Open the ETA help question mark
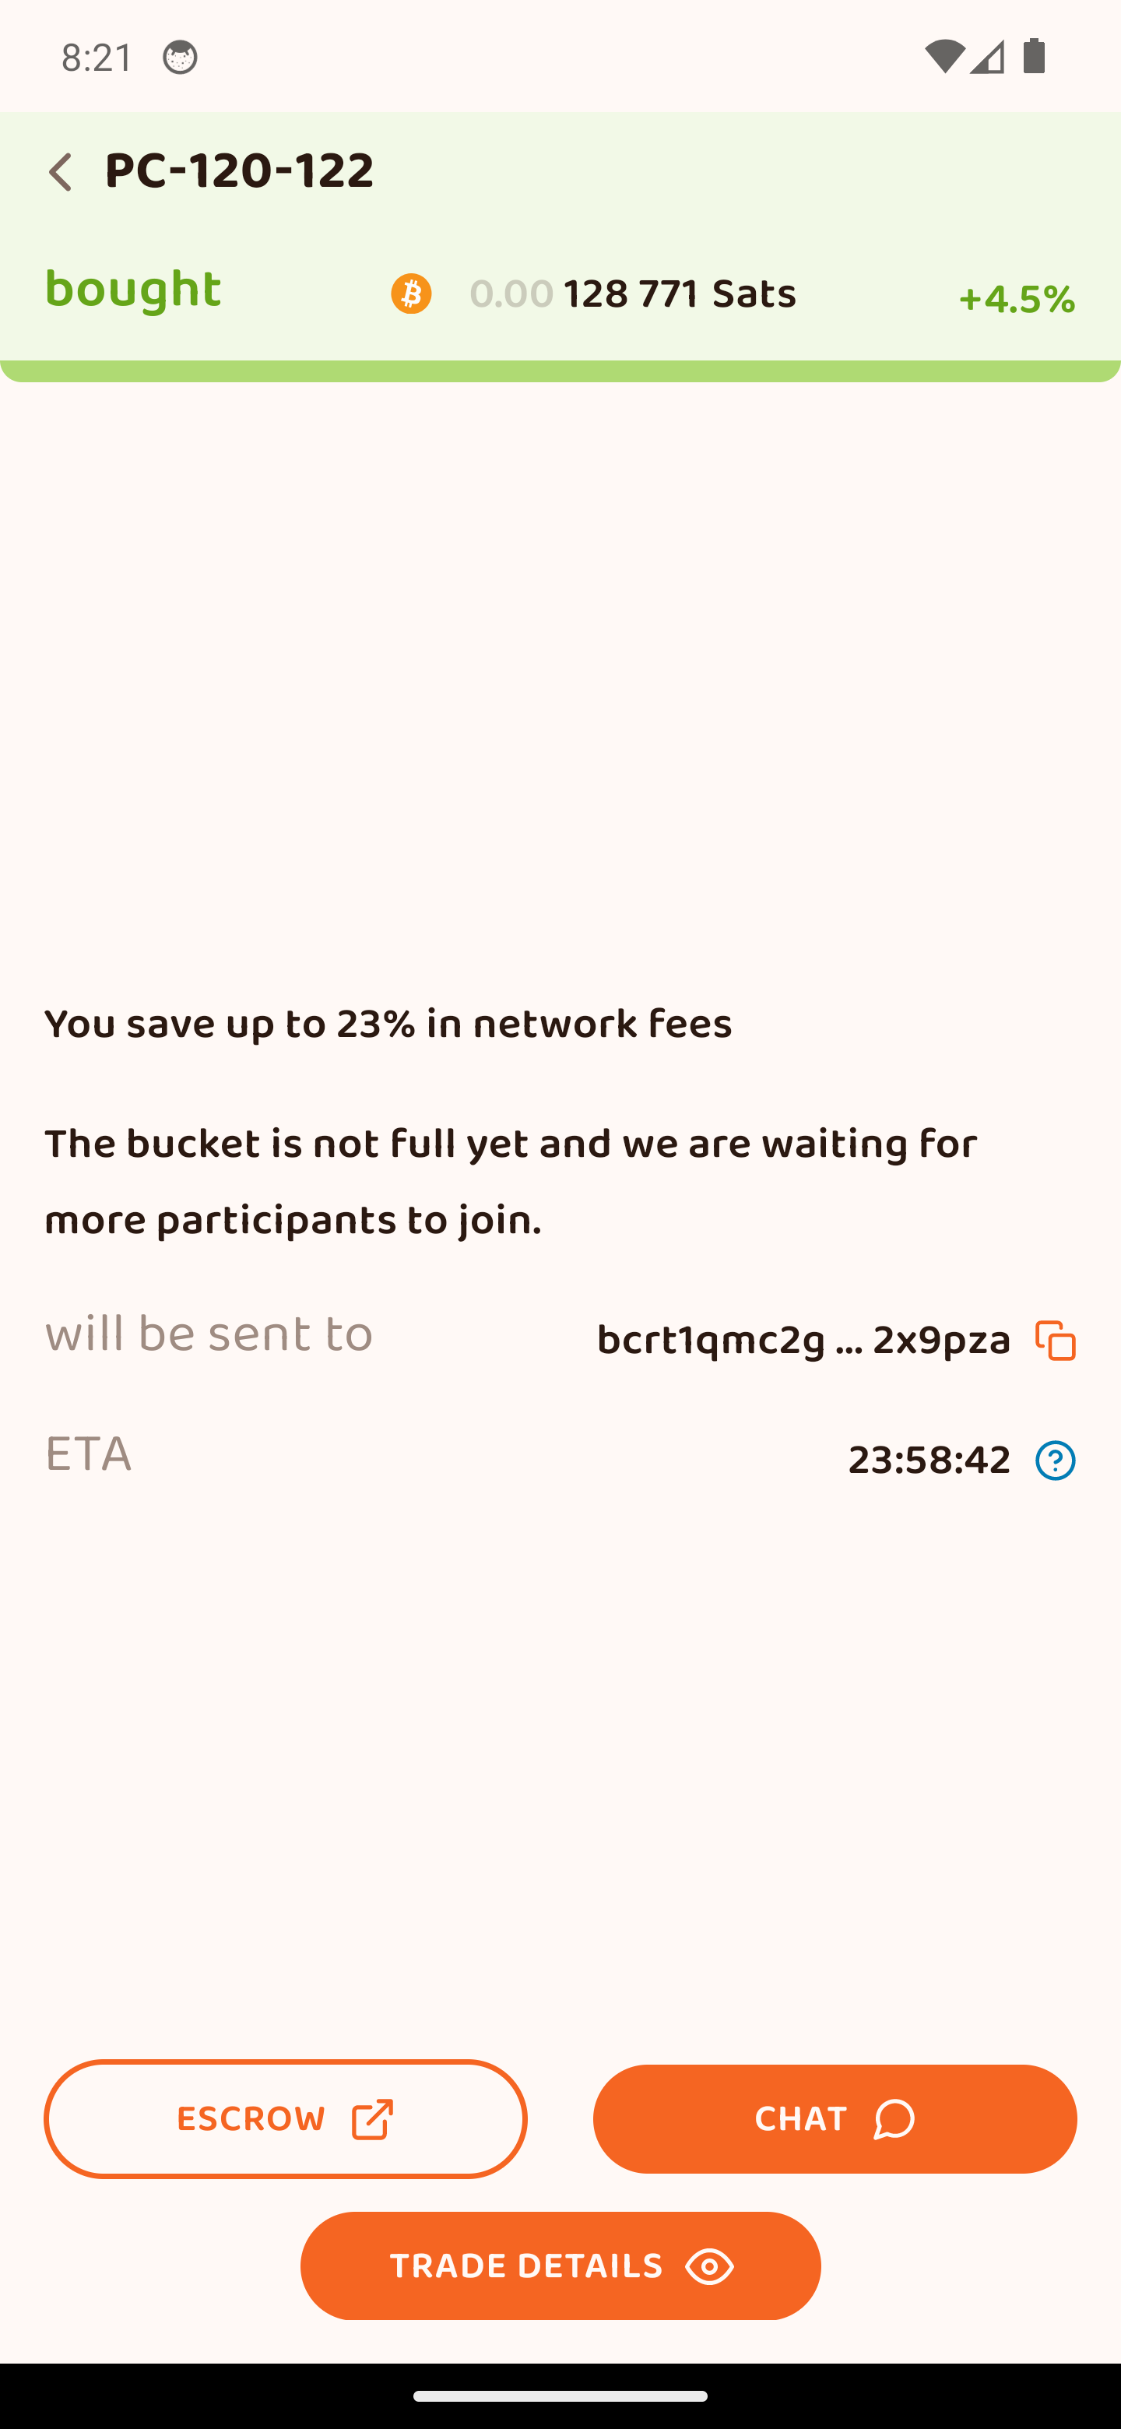 pos(1055,1461)
